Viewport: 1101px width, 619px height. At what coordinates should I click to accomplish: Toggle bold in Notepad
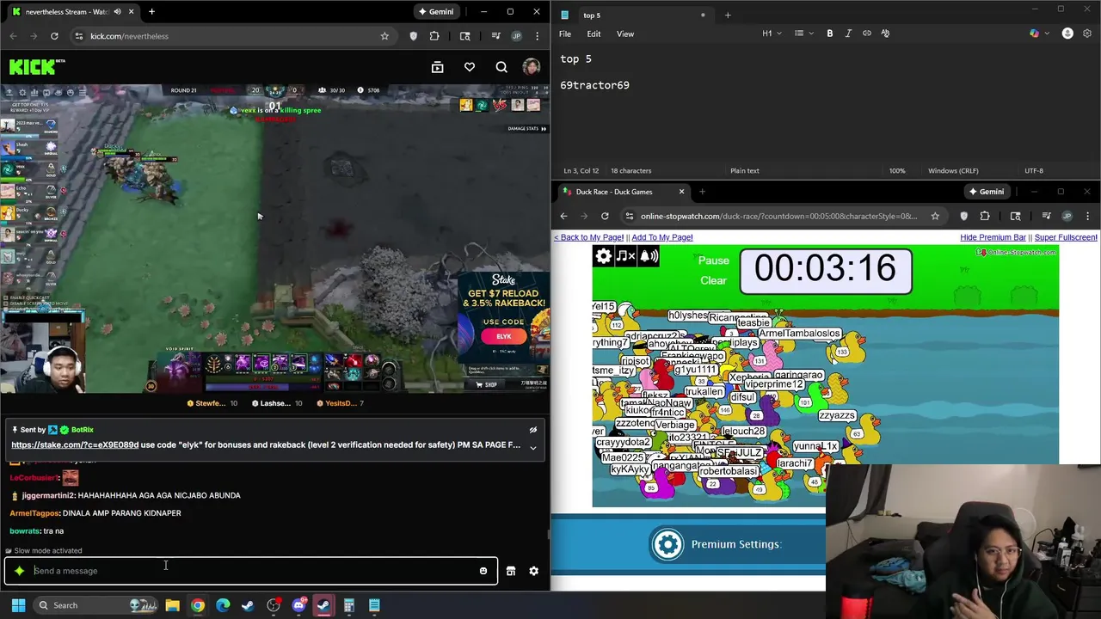[x=830, y=34]
